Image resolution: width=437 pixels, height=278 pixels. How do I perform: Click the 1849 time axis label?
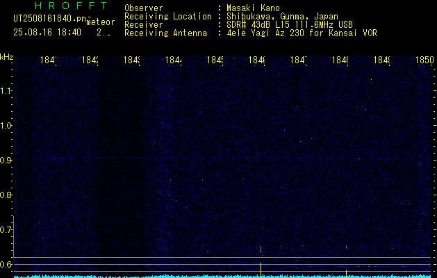[382, 60]
